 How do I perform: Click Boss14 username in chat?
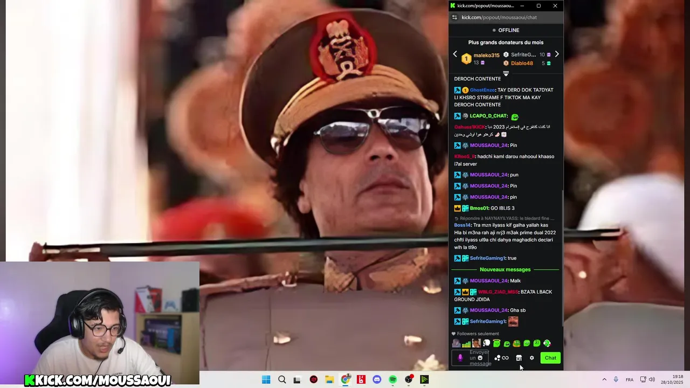click(x=462, y=225)
